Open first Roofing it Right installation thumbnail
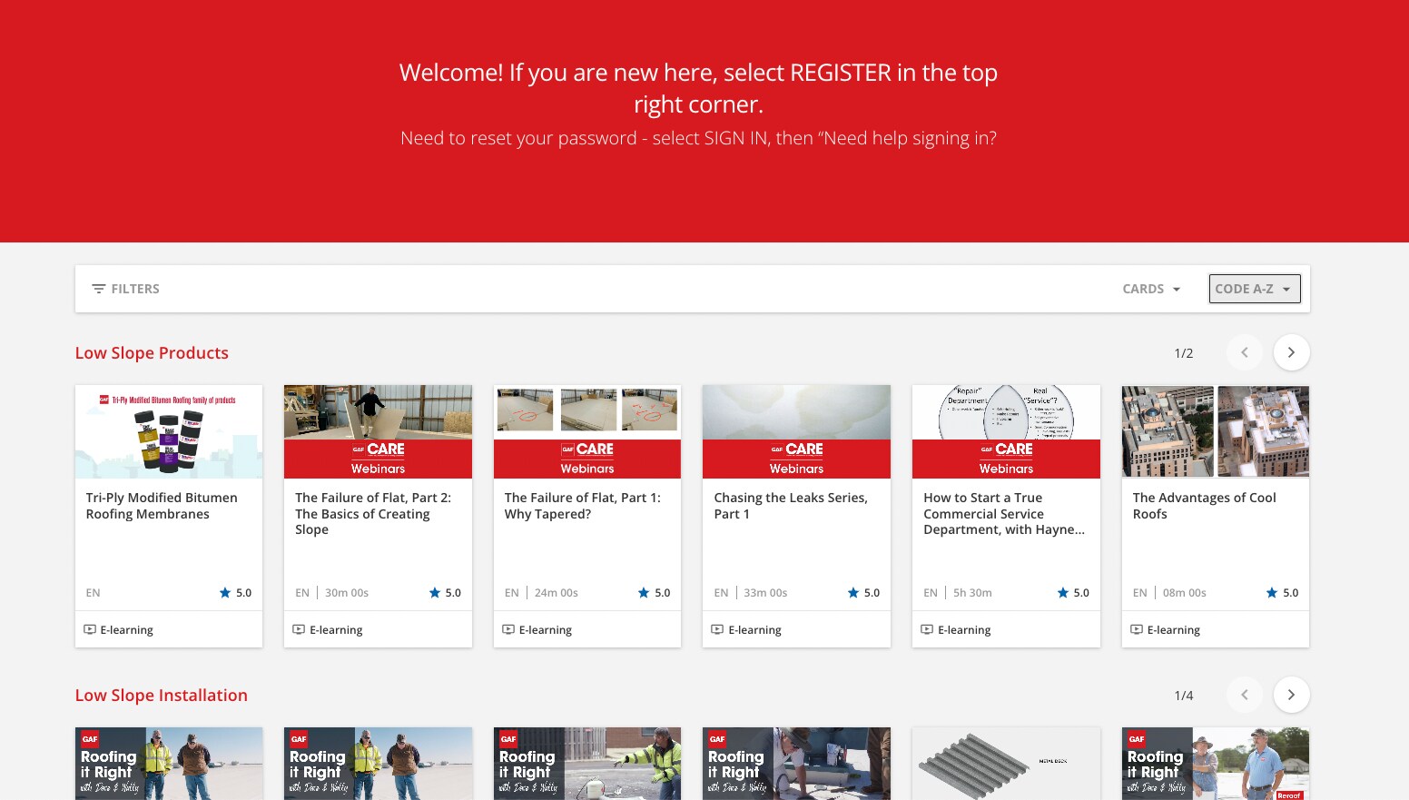Image resolution: width=1409 pixels, height=800 pixels. (169, 763)
